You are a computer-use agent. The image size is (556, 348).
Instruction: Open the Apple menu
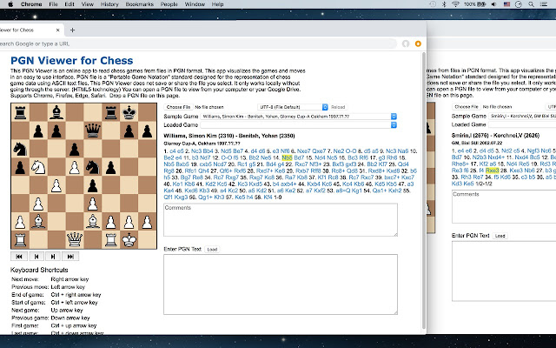tap(10, 4)
